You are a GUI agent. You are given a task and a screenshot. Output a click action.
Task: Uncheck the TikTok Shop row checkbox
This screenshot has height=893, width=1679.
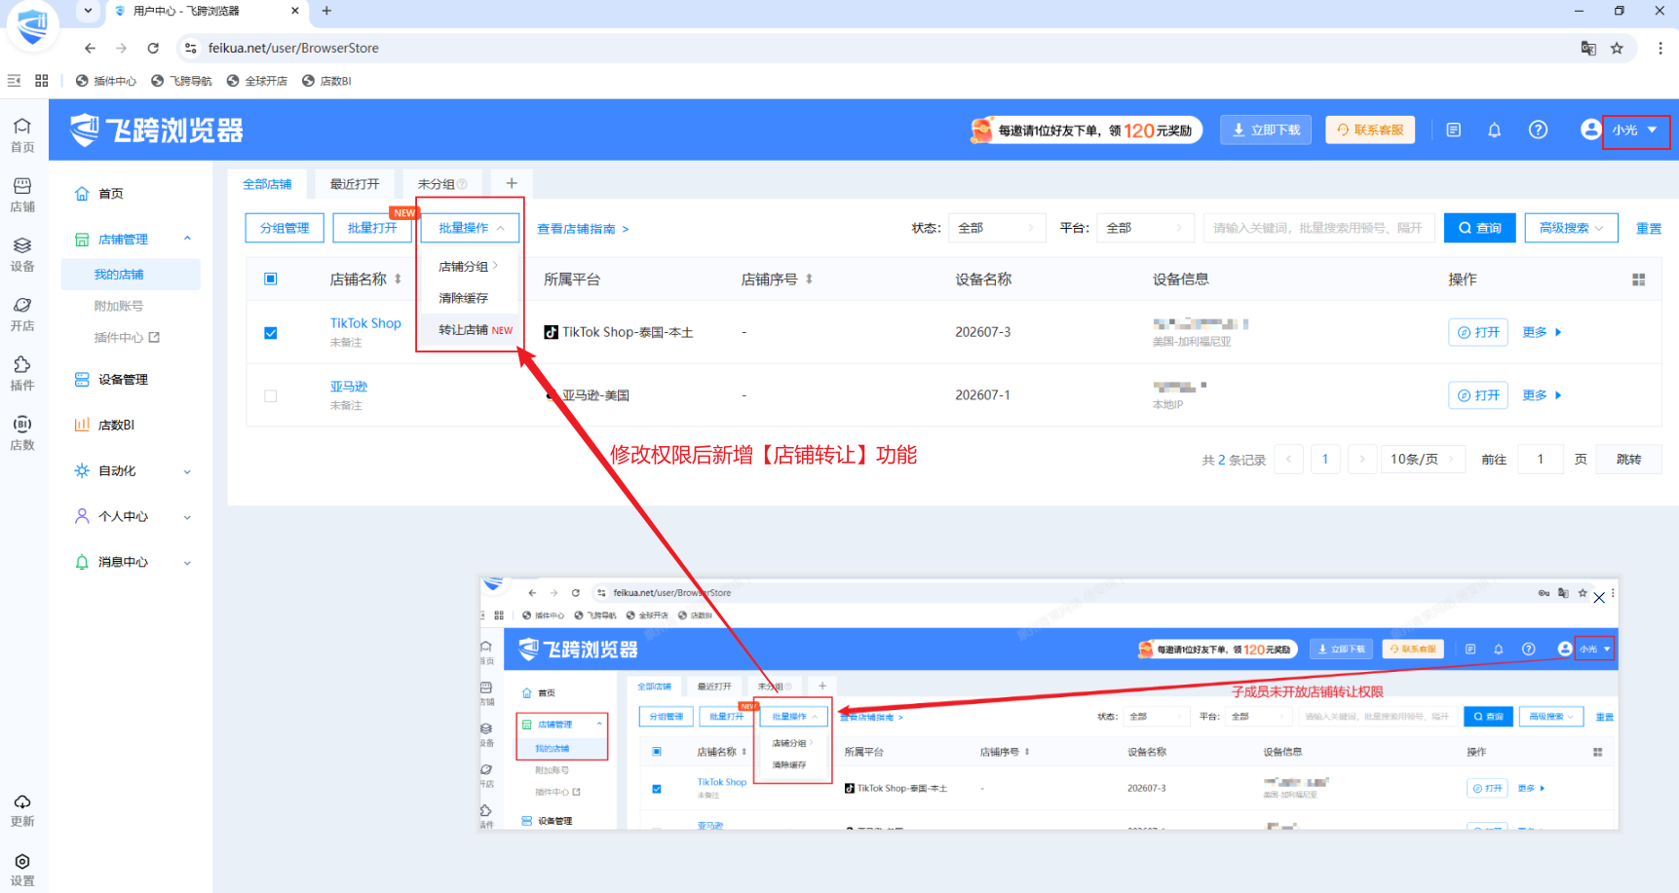coord(271,333)
